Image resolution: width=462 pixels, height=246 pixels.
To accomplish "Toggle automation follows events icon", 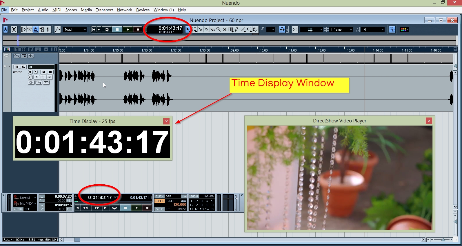I will click(x=57, y=30).
